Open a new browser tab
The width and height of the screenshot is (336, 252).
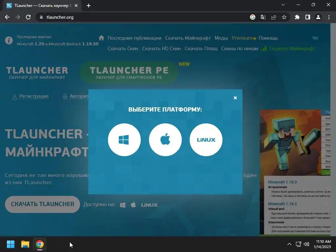(89, 6)
